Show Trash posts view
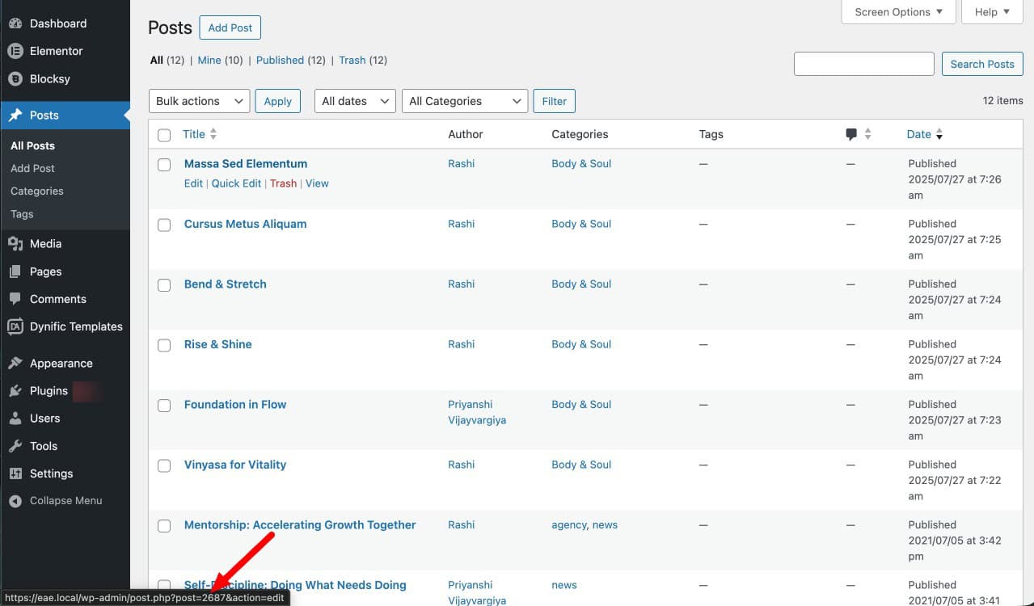 click(352, 60)
